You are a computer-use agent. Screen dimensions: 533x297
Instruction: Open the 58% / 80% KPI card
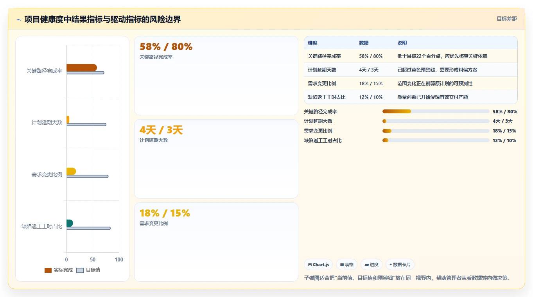pyautogui.click(x=216, y=75)
